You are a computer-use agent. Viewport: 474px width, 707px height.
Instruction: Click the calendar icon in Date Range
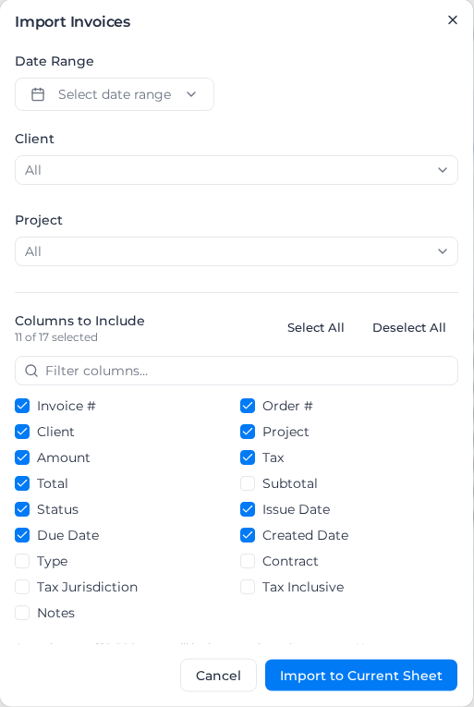click(x=38, y=94)
